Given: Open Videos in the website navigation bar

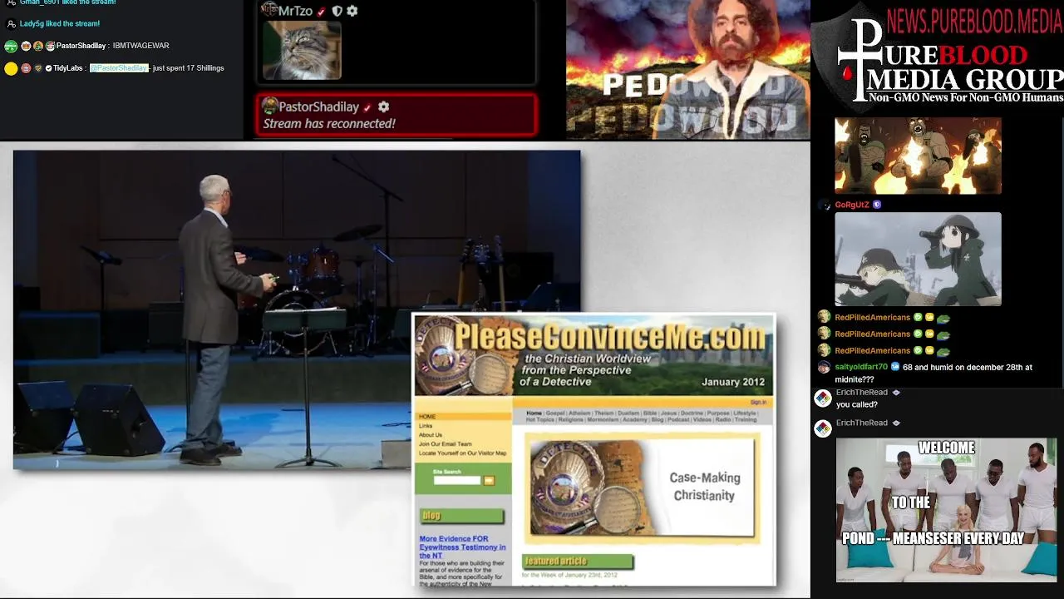Looking at the screenshot, I should point(702,420).
